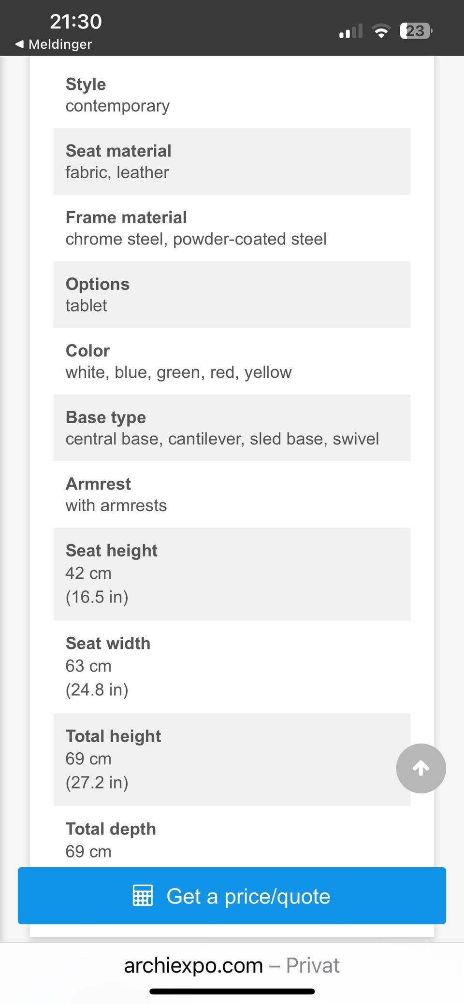Tap the Base type specification row
Image resolution: width=464 pixels, height=1004 pixels.
point(232,428)
